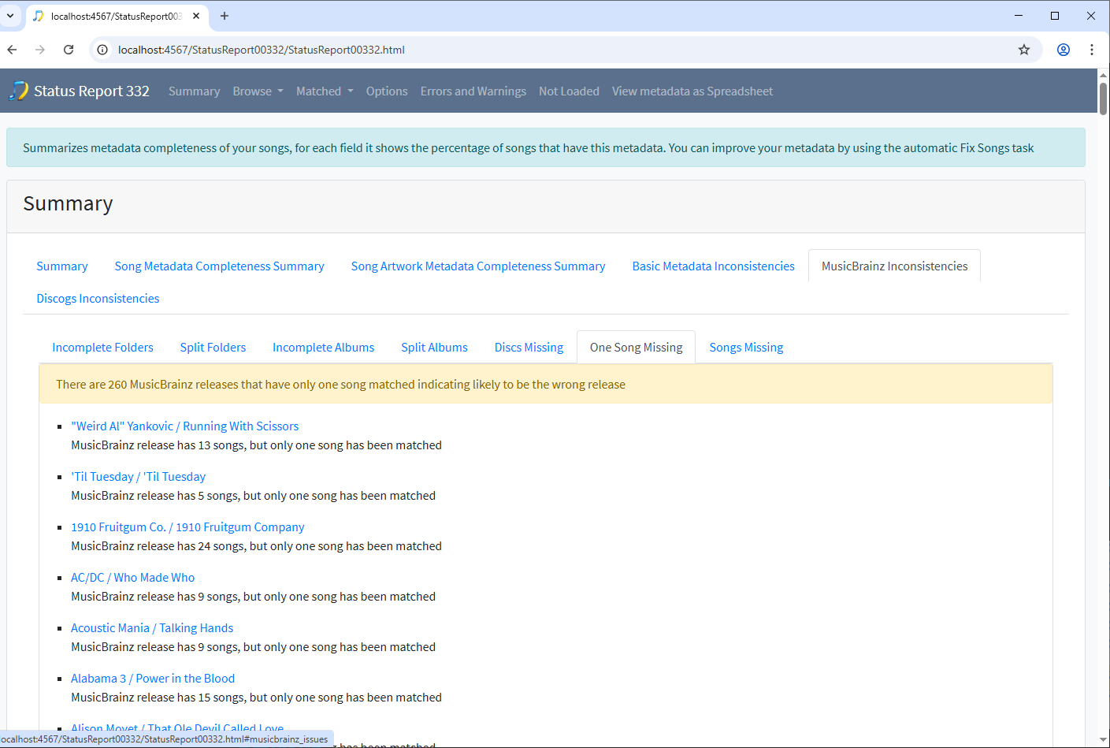Minimize the browser window
1110x748 pixels.
(1019, 16)
